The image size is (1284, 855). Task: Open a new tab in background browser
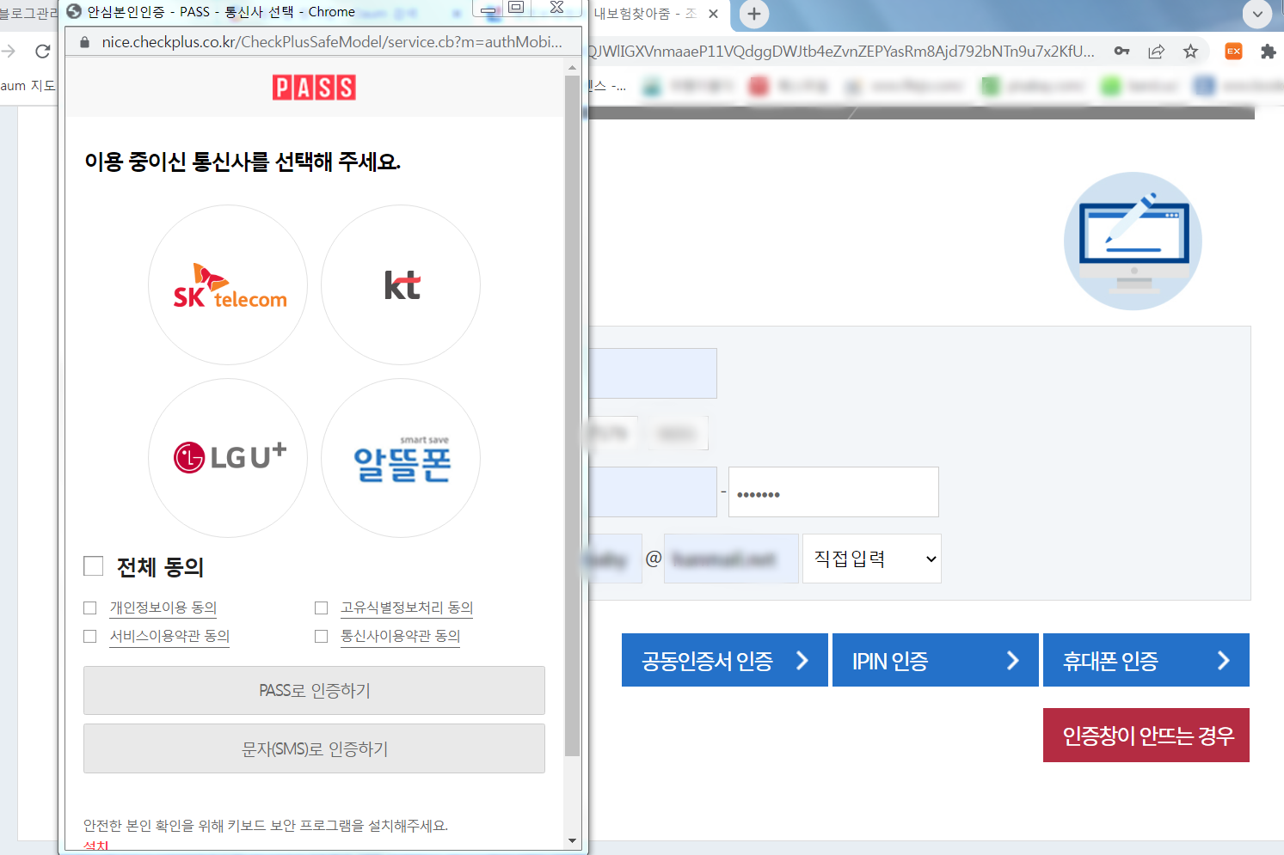754,14
